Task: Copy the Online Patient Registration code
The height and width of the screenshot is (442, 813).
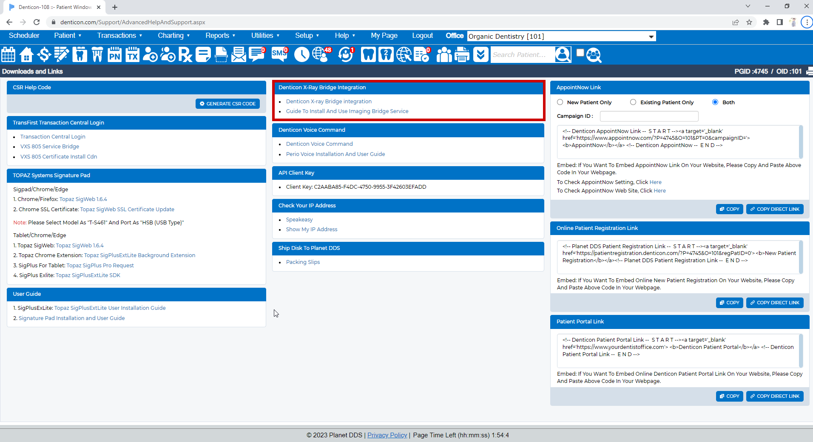Action: [x=729, y=303]
